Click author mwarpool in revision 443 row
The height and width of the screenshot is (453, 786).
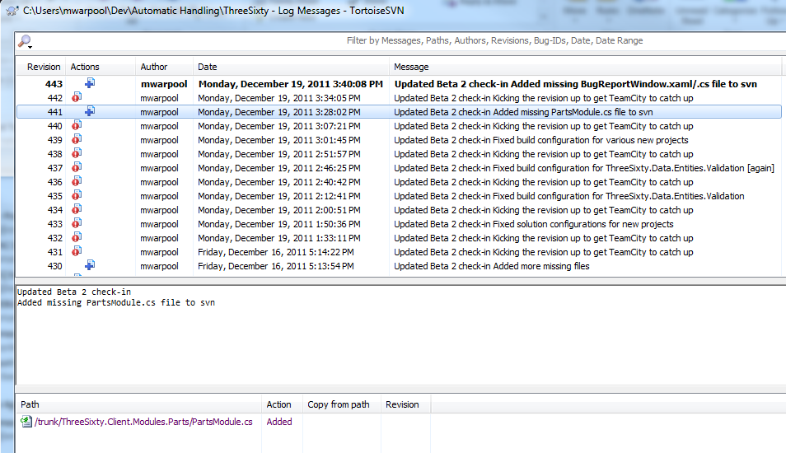point(164,84)
